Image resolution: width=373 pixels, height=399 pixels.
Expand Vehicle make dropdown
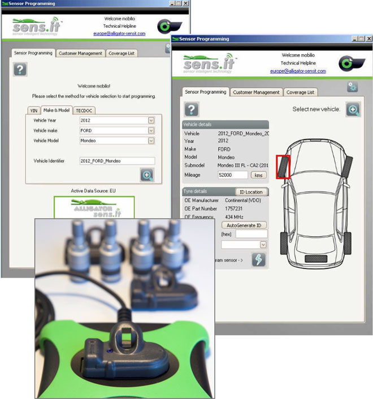(x=151, y=131)
